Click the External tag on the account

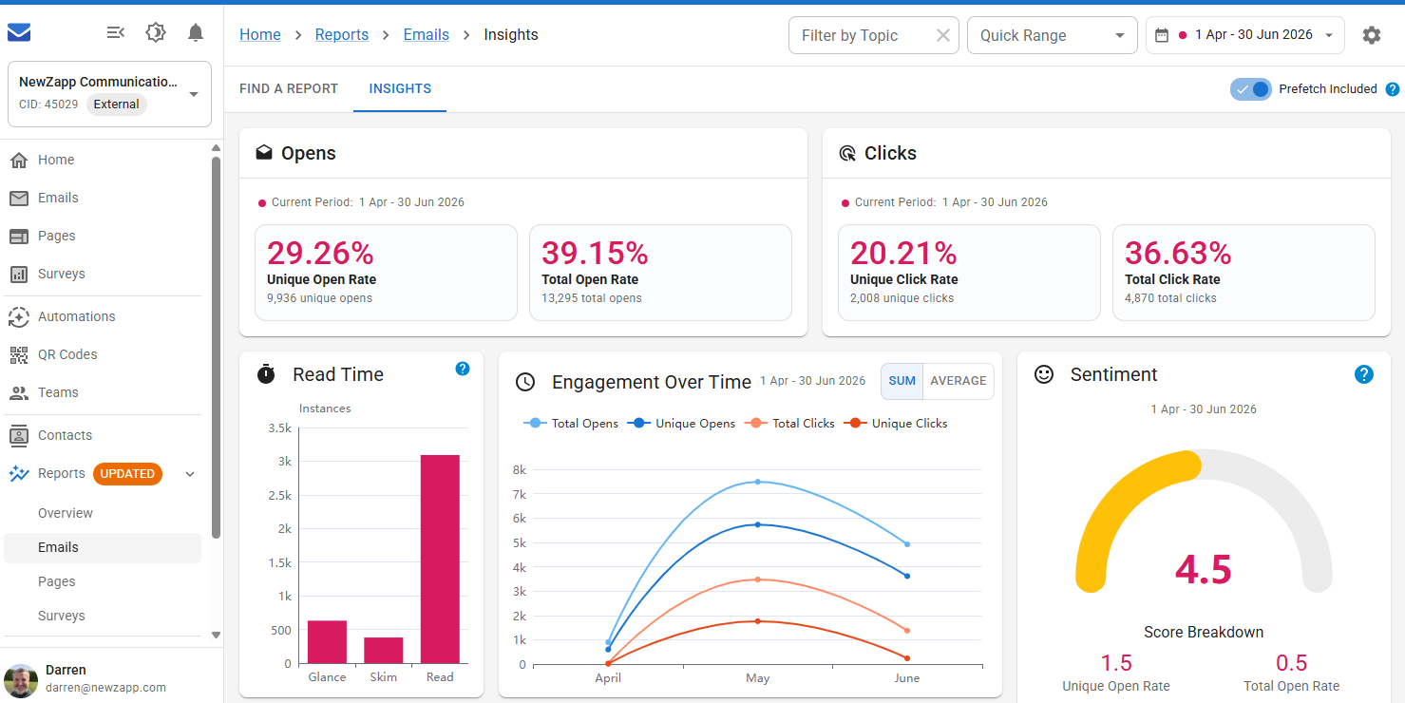116,104
